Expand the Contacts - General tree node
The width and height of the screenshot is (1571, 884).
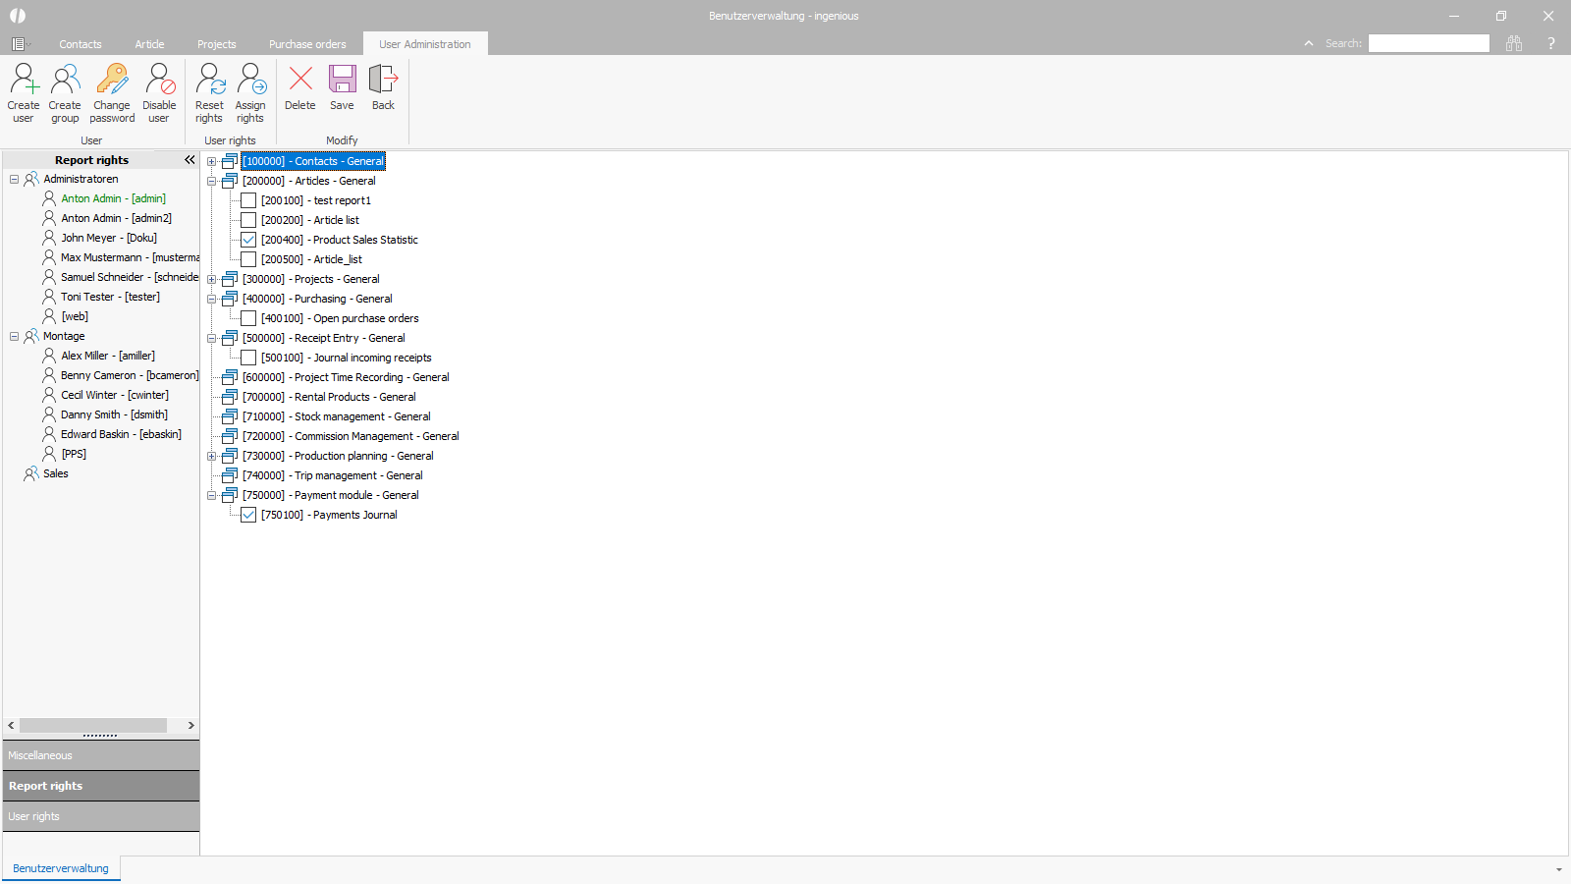(211, 161)
